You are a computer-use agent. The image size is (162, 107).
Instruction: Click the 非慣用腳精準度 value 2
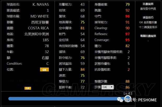click(129, 58)
